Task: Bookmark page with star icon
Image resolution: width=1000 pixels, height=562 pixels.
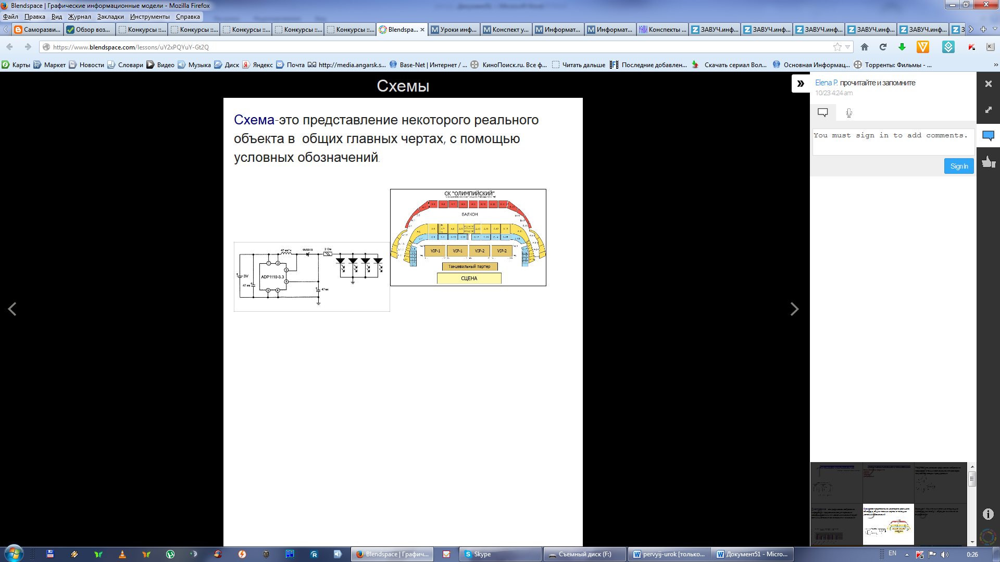Action: point(837,47)
